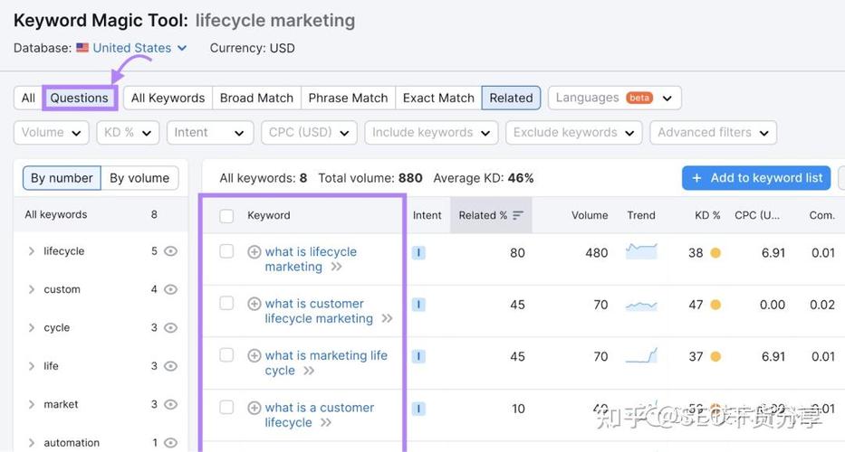Click the Add to keyword list button
Screen dimensions: 845x452
[x=756, y=178]
